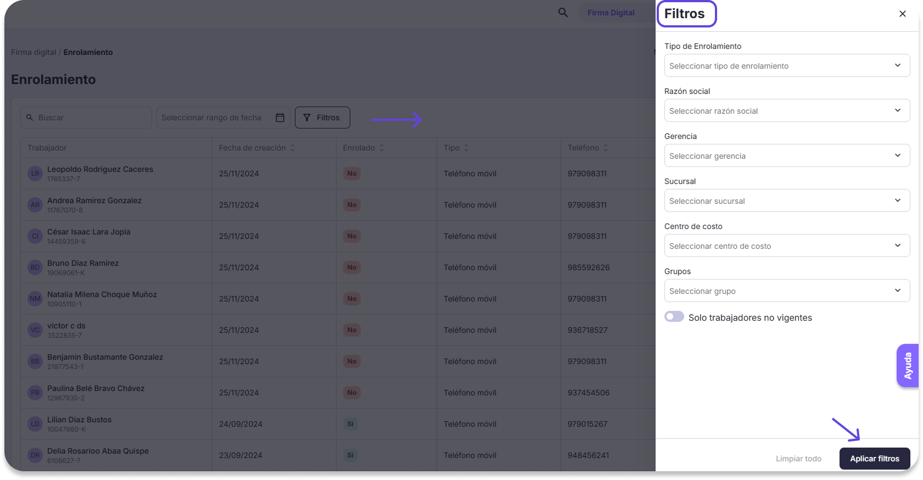
Task: Select worker Bruno Diaz Ramirez
Action: [x=83, y=263]
